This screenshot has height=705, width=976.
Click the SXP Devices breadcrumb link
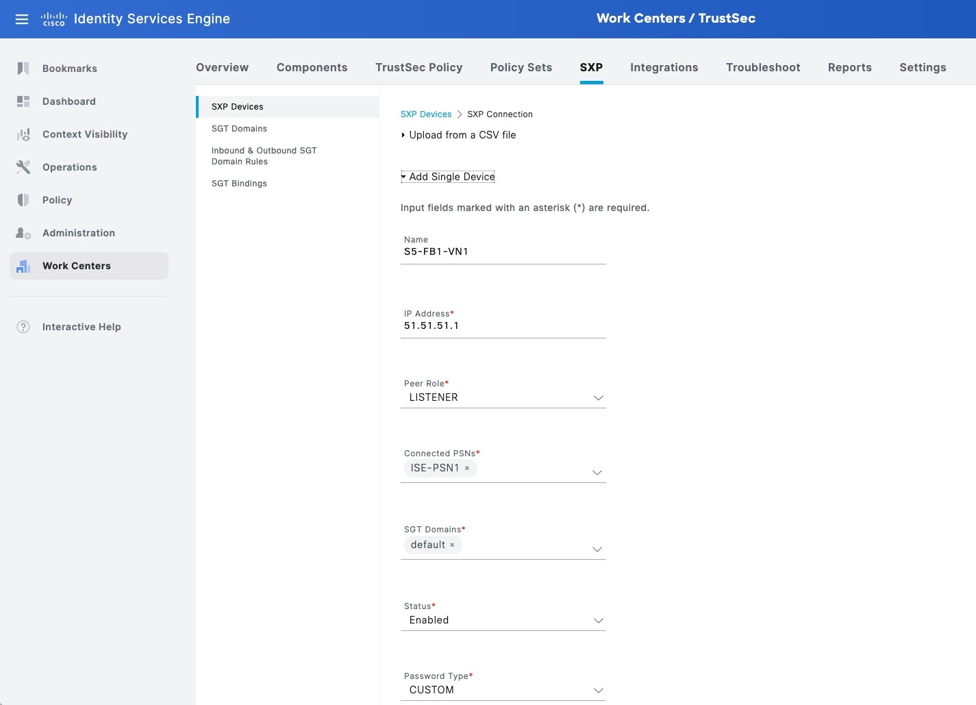tap(425, 114)
